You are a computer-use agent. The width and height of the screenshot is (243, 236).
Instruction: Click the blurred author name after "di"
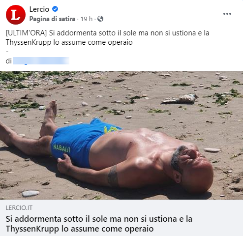tap(41, 60)
